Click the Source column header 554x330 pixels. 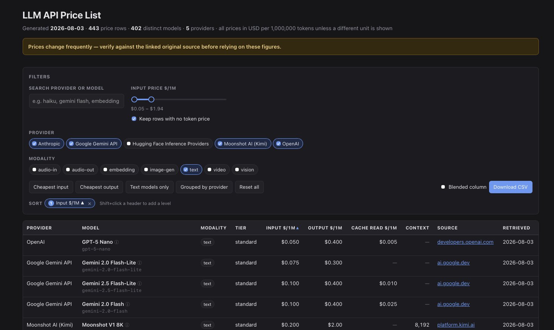(x=448, y=228)
